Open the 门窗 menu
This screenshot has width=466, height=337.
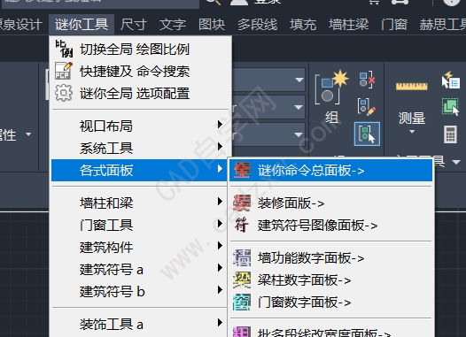394,25
